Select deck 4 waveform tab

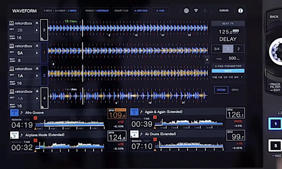tap(44, 98)
